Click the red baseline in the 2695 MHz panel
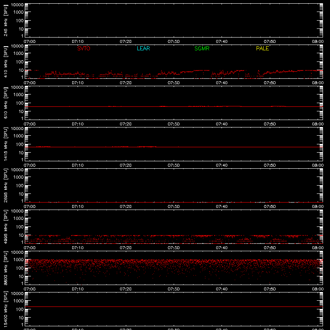Viewport: 330px width, 330px height. (x=174, y=202)
